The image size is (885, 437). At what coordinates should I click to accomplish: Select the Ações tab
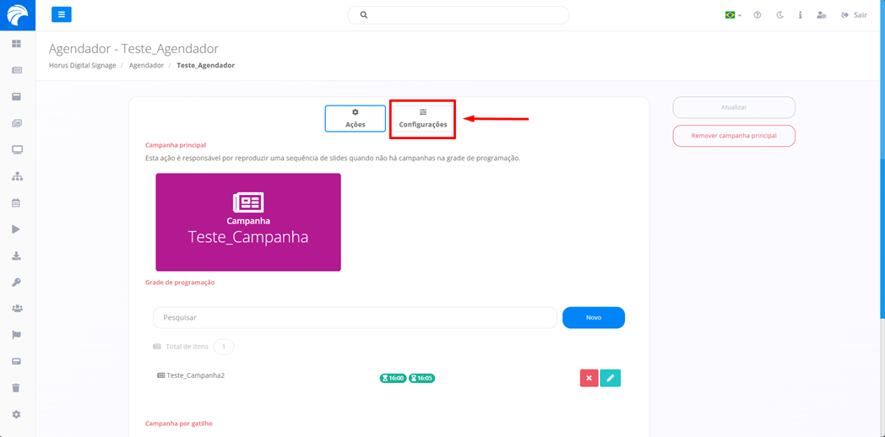click(x=356, y=118)
